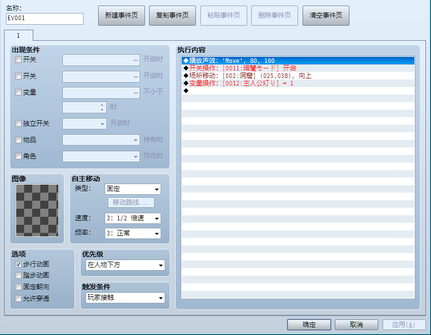Check the 固定朝向 option
The width and height of the screenshot is (431, 335).
(18, 287)
